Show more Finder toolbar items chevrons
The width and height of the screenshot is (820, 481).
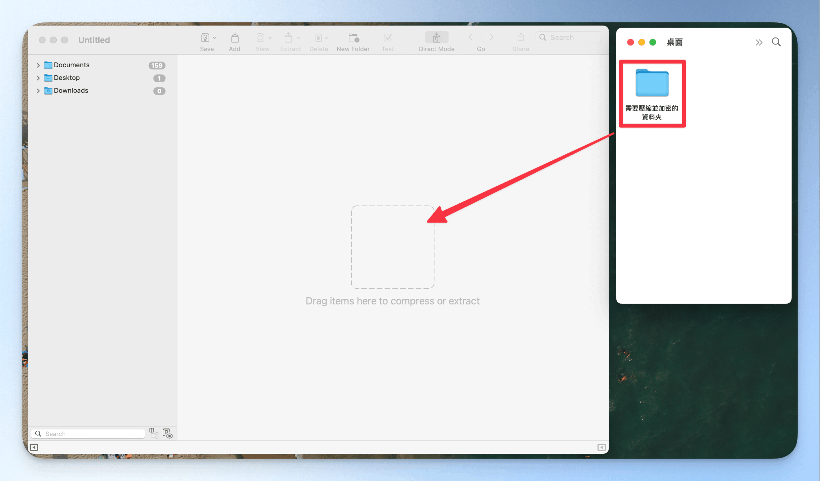pos(759,43)
